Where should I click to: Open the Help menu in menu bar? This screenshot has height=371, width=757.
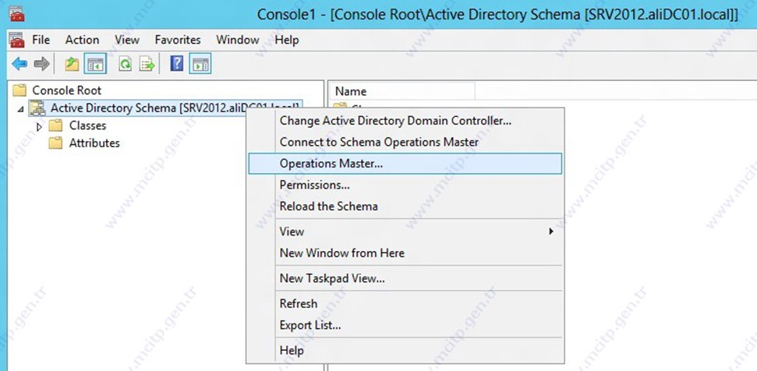(287, 40)
